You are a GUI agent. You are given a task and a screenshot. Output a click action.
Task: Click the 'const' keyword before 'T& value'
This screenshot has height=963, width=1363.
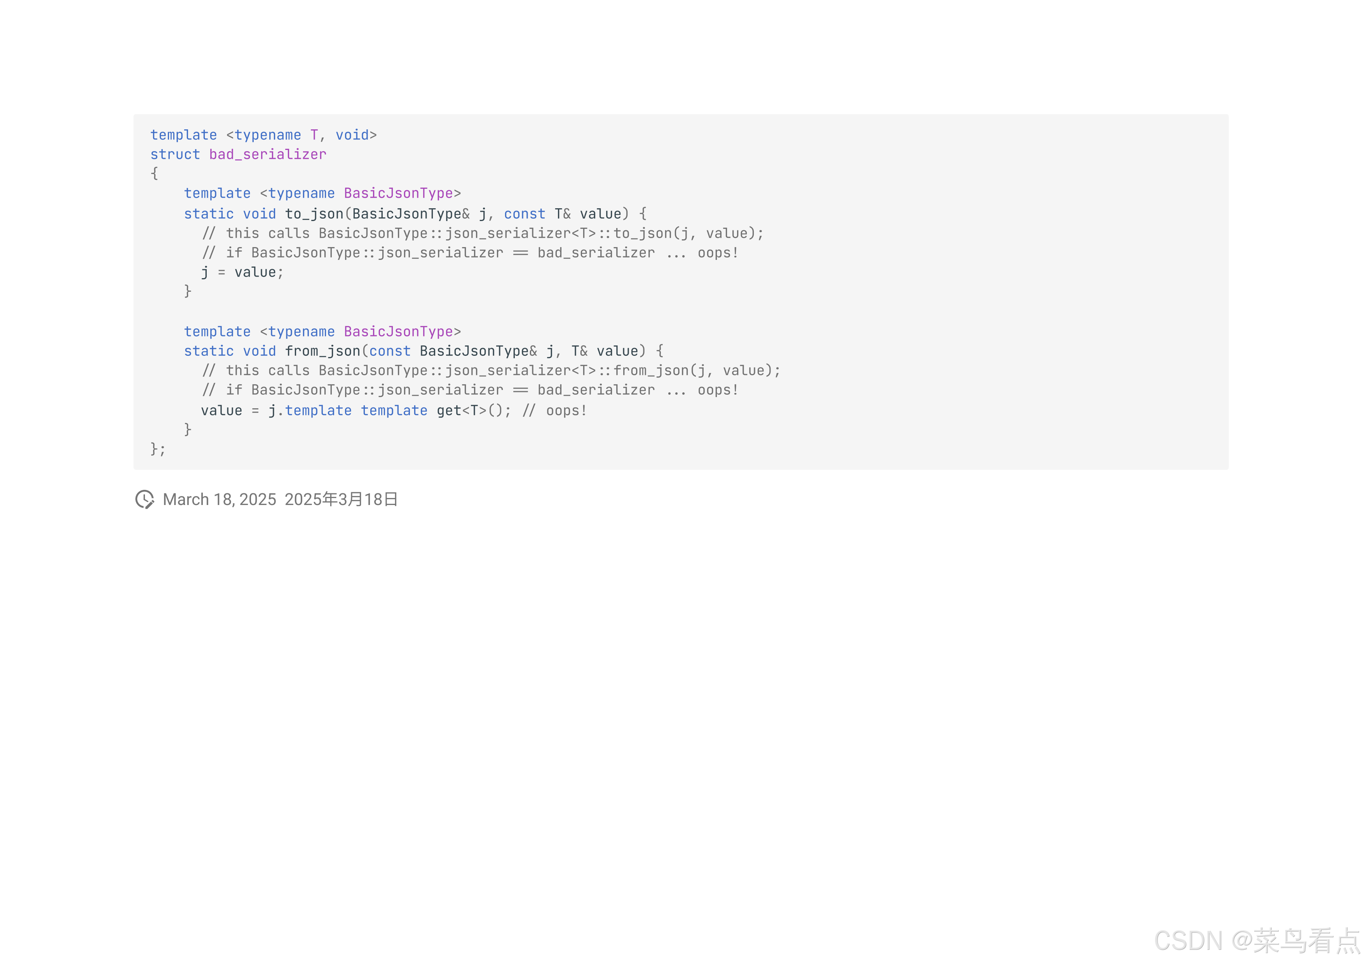tap(524, 214)
